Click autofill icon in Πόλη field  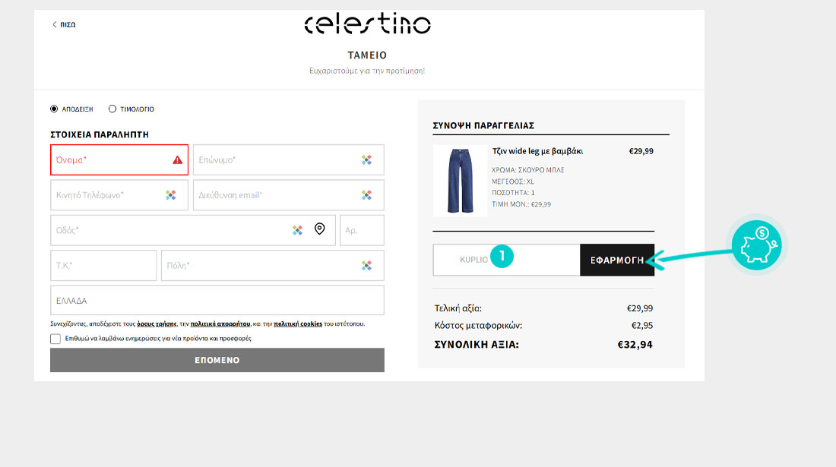click(367, 266)
